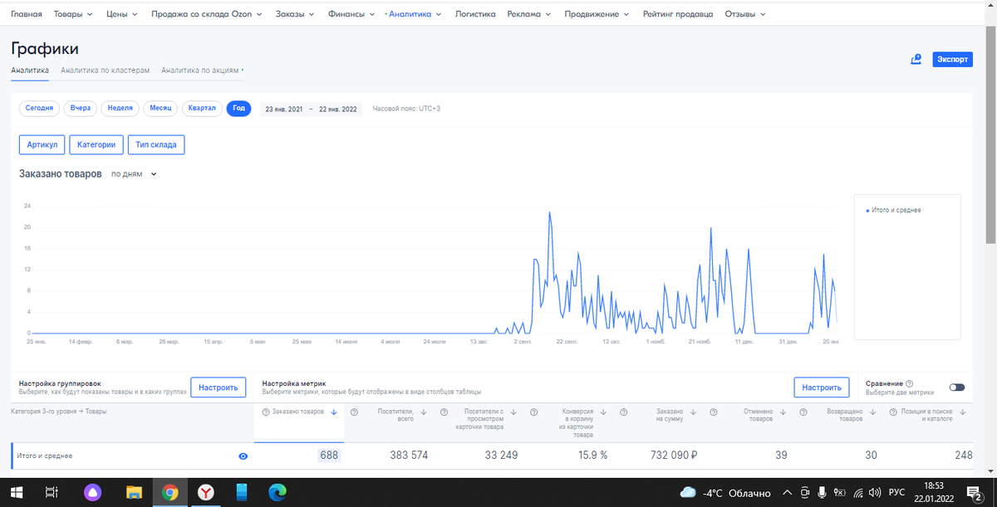
Task: Click the Экспорт button
Action: pos(953,59)
